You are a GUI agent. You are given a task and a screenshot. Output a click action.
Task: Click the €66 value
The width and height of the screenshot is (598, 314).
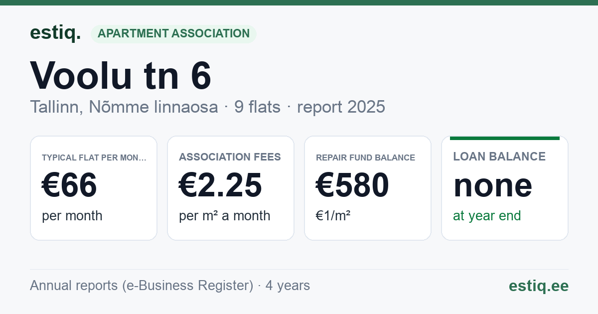pos(69,185)
